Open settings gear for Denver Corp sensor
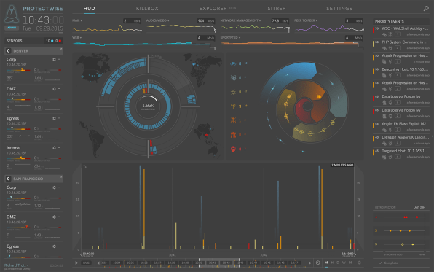 click(x=54, y=59)
